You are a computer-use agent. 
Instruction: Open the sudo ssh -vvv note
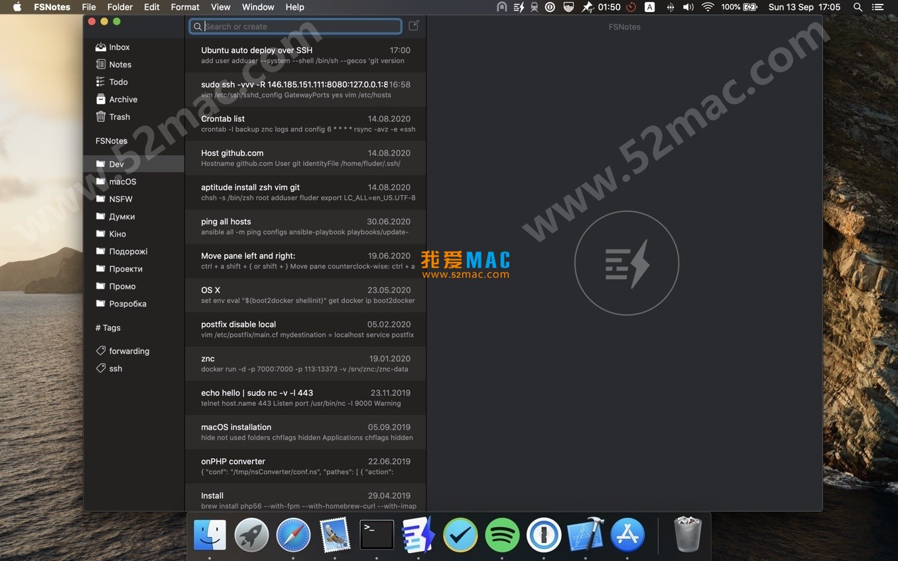[305, 90]
